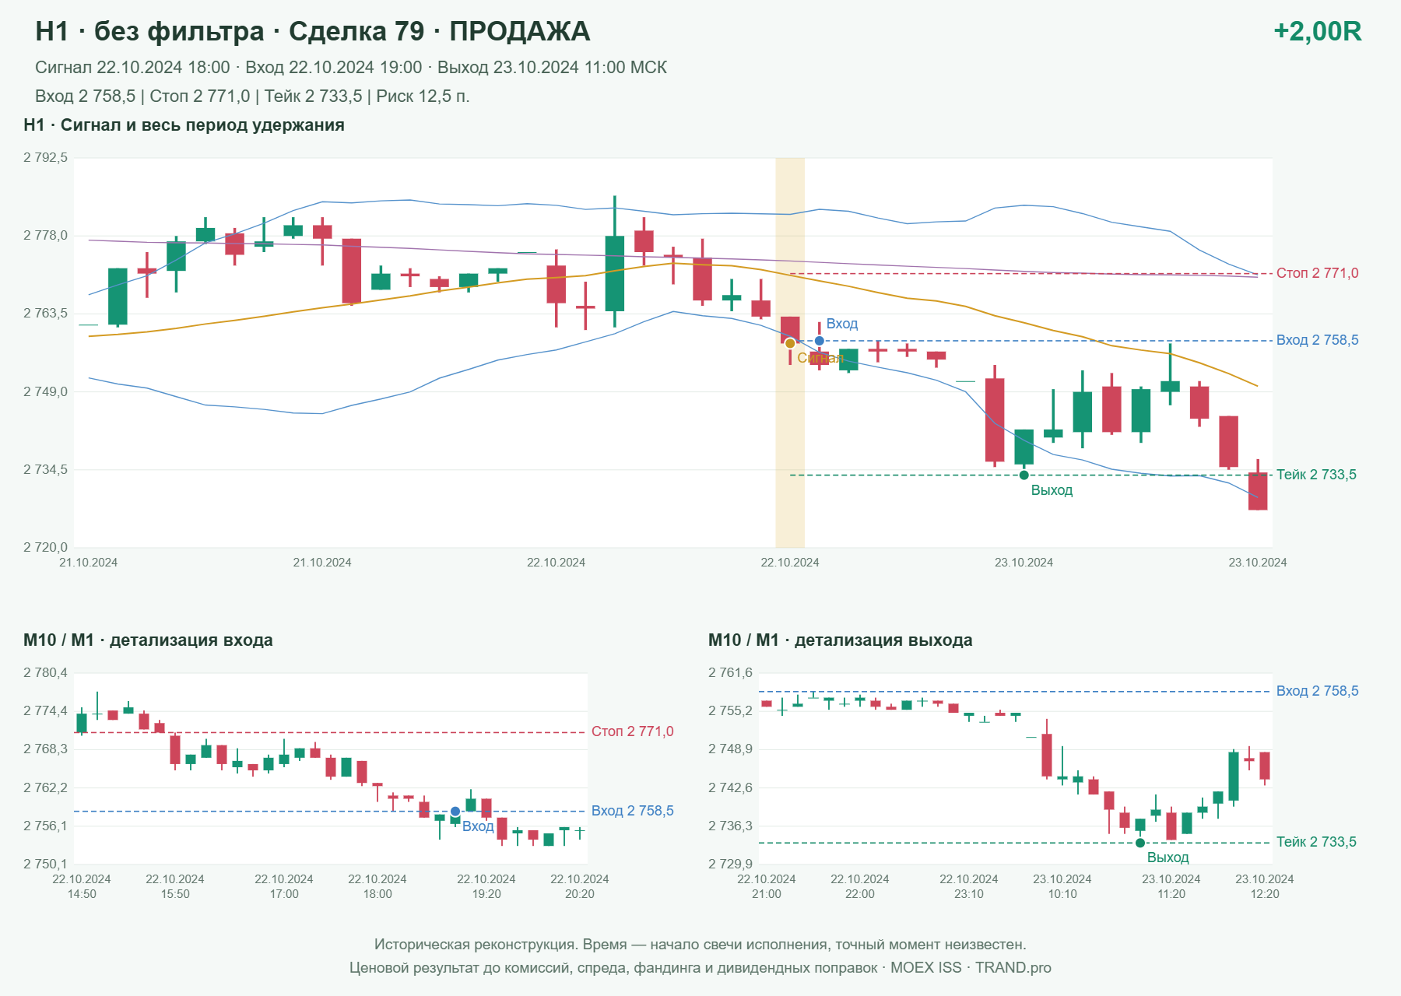Click the 2 734,5 price axis label

pos(45,469)
